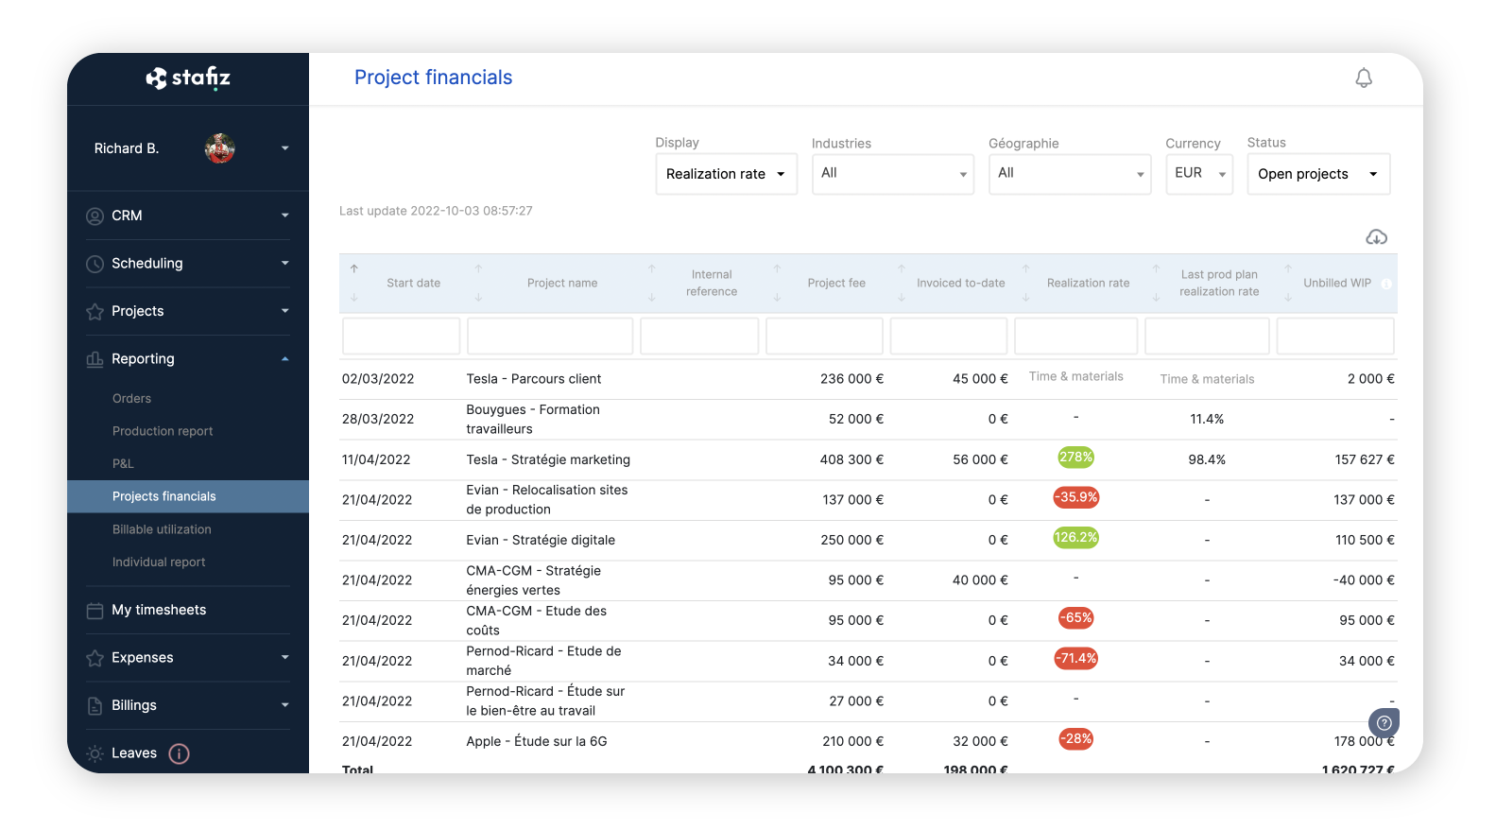Click the Invoiced to-date filter field

(x=949, y=337)
